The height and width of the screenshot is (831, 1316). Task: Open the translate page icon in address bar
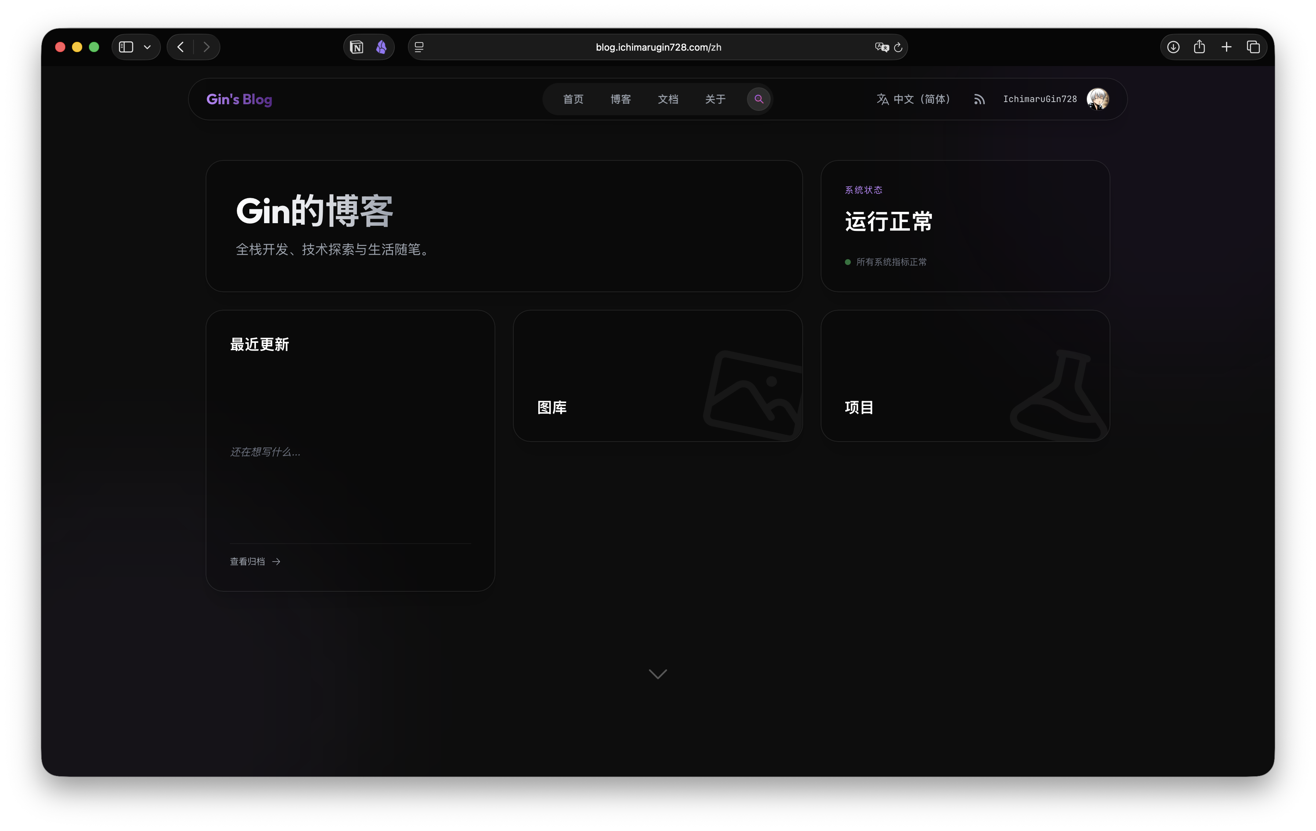[x=882, y=47]
